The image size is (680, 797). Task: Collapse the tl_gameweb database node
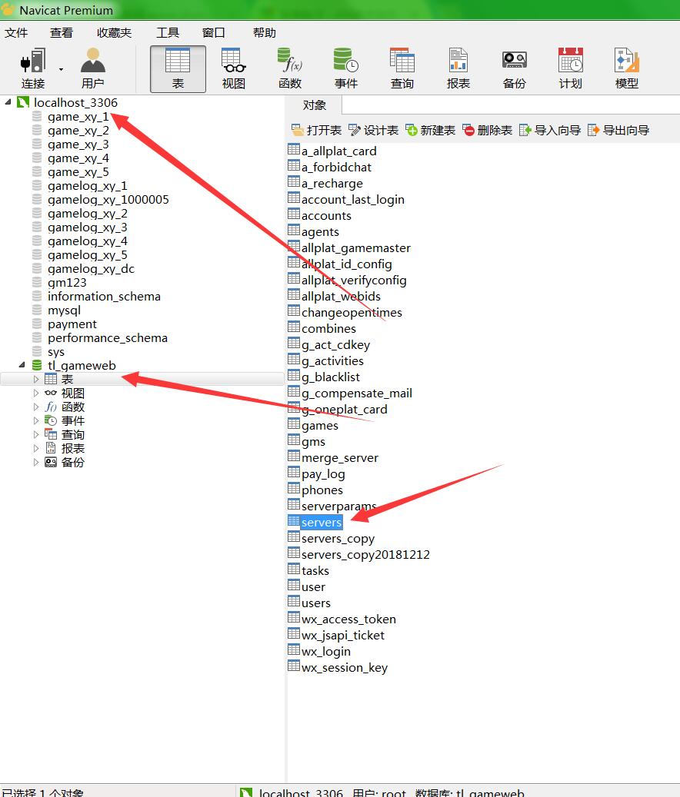(22, 365)
